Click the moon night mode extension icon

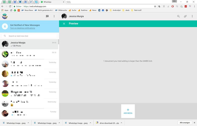coord(159,6)
